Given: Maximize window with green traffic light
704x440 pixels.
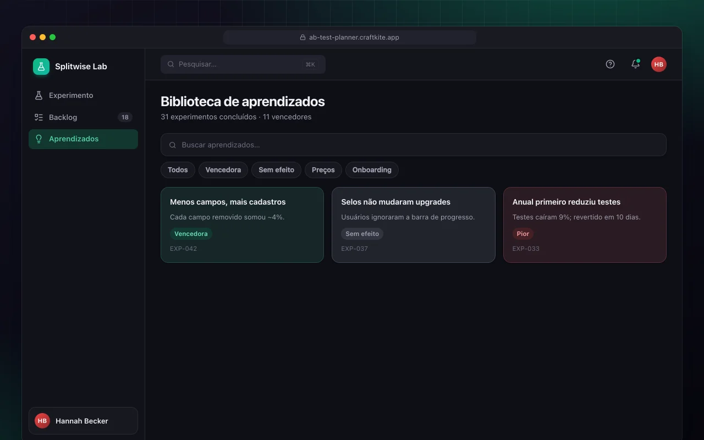Looking at the screenshot, I should coord(53,37).
